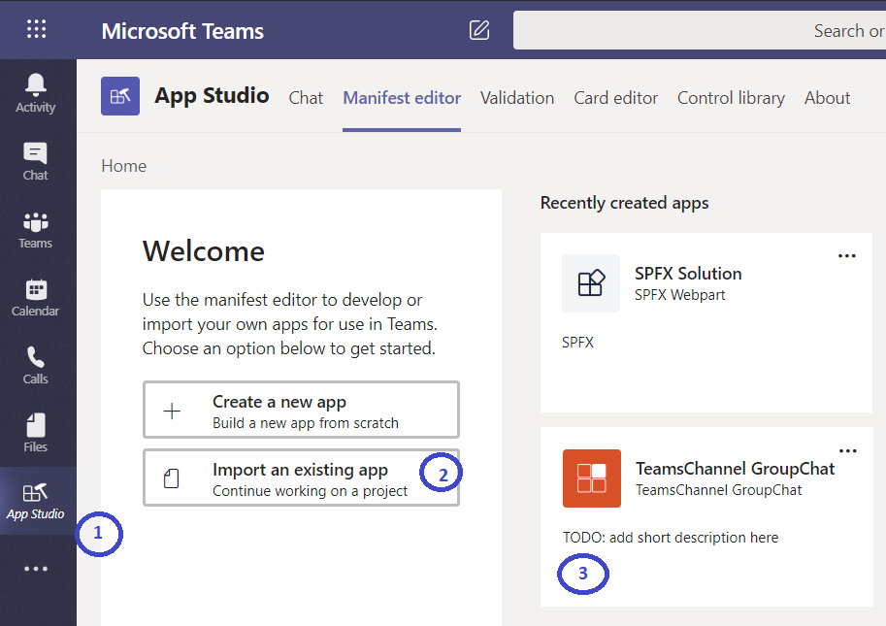Open more options for TeamsChannel GroupChat

pos(847,451)
